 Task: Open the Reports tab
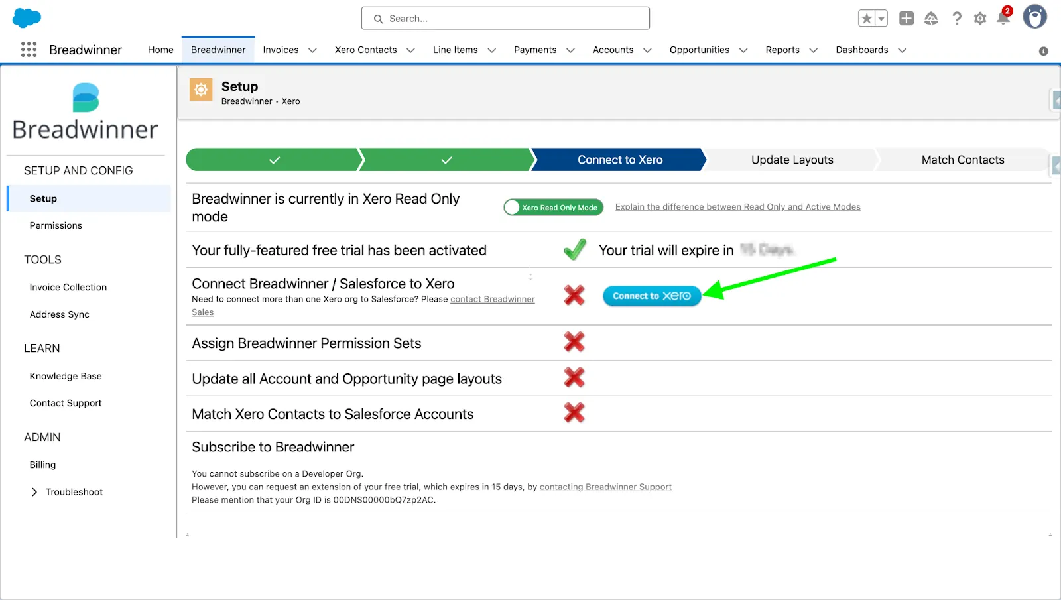click(x=782, y=50)
